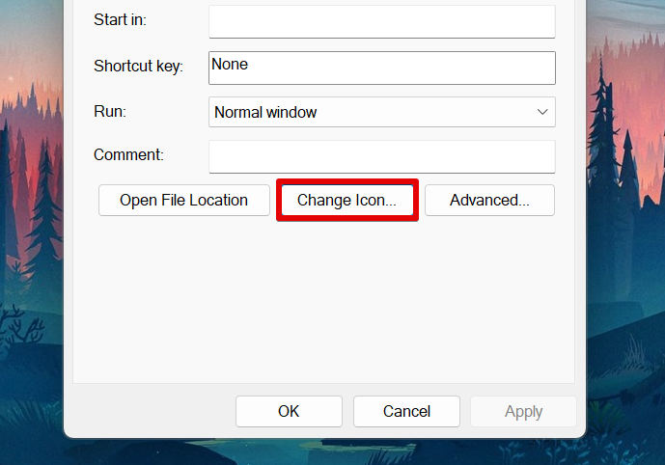Click the Run dropdown chevron arrow
Screen dimensions: 665x465
click(542, 112)
